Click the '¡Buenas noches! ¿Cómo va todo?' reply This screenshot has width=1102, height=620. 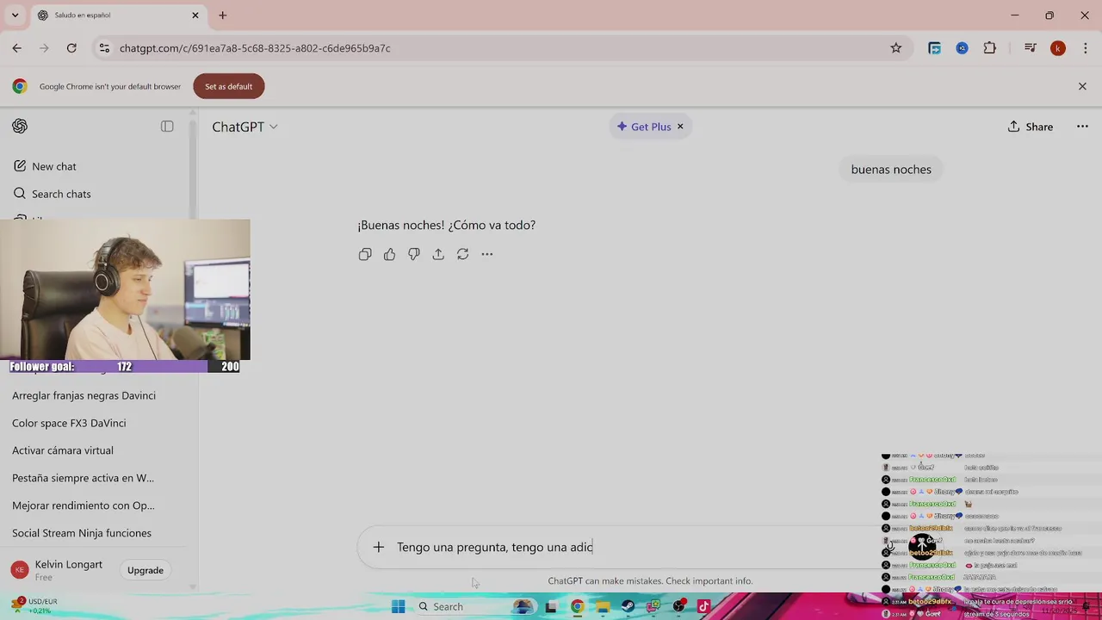point(446,225)
